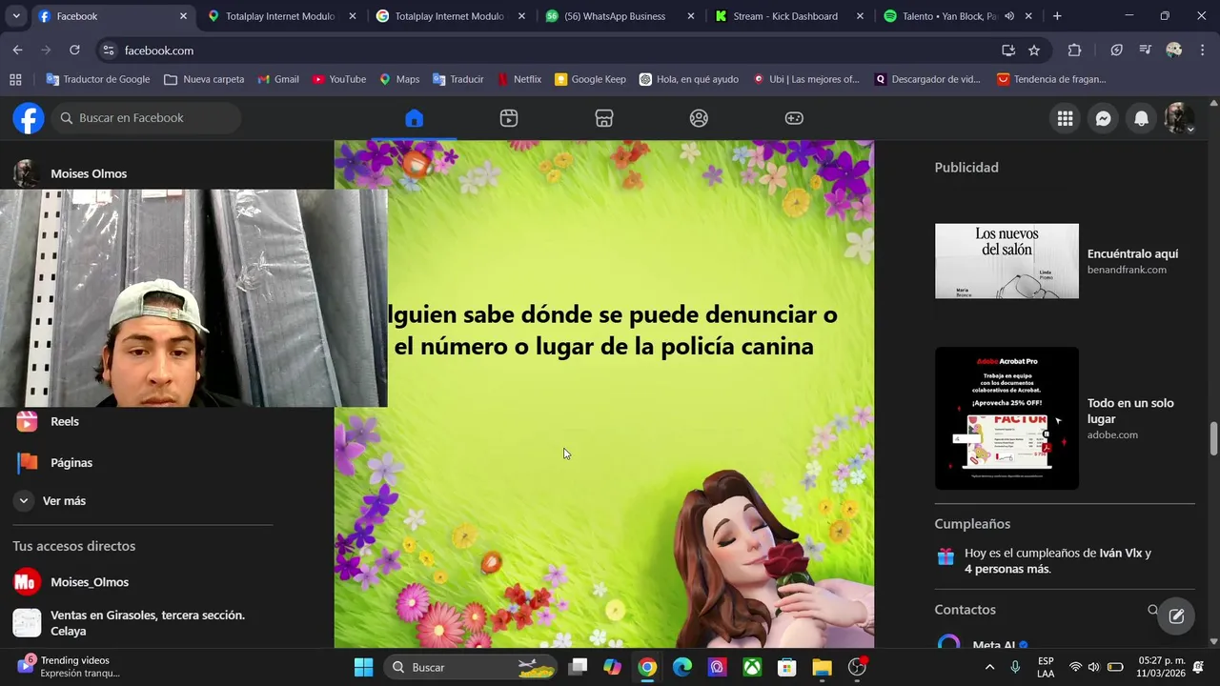Open Iván Vlx birthday notice
This screenshot has width=1220, height=686.
pyautogui.click(x=1058, y=561)
